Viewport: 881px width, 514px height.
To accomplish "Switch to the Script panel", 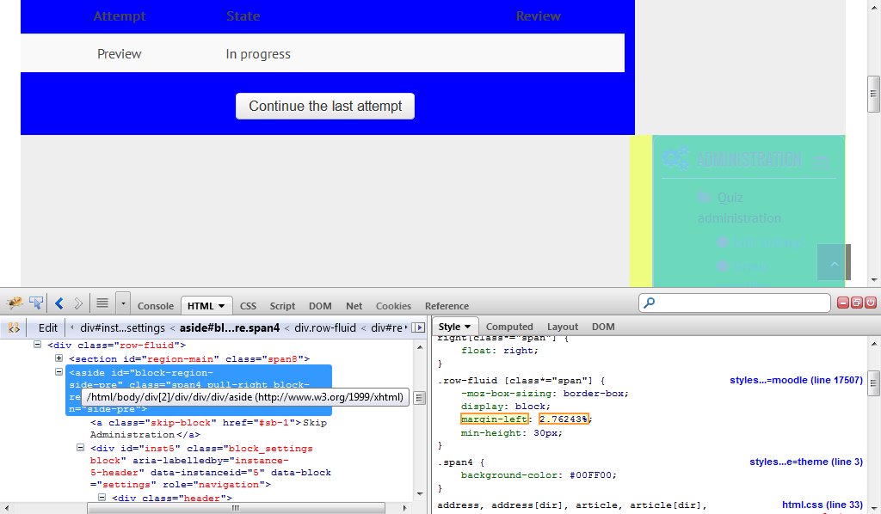I will pyautogui.click(x=282, y=306).
